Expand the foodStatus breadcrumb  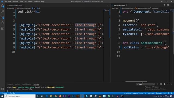pos(154,8)
